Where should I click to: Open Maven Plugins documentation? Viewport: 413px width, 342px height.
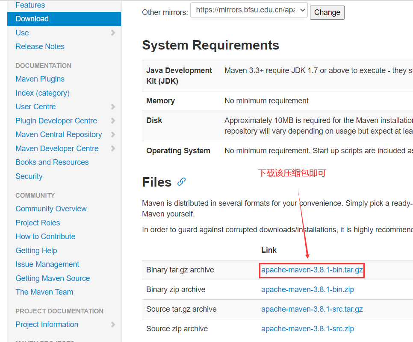[40, 79]
